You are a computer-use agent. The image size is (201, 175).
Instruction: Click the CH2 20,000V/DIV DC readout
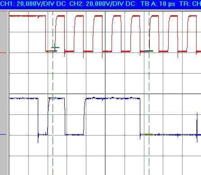pos(102,4)
